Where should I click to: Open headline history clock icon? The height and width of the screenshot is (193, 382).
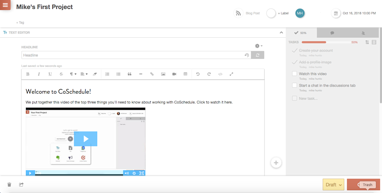tap(247, 55)
